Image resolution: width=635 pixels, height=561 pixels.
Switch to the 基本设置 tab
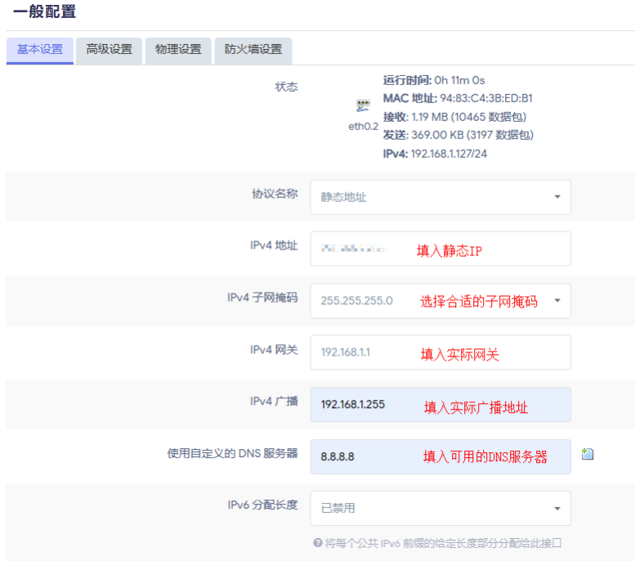[x=40, y=49]
